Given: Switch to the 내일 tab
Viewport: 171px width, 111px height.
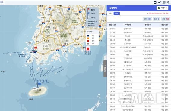Looking at the screenshot, I should point(117,13).
